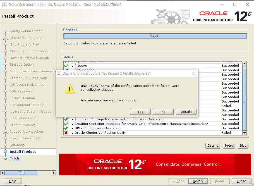Select the Install Product step
Screen dimensions: 254x186
tap(23, 152)
